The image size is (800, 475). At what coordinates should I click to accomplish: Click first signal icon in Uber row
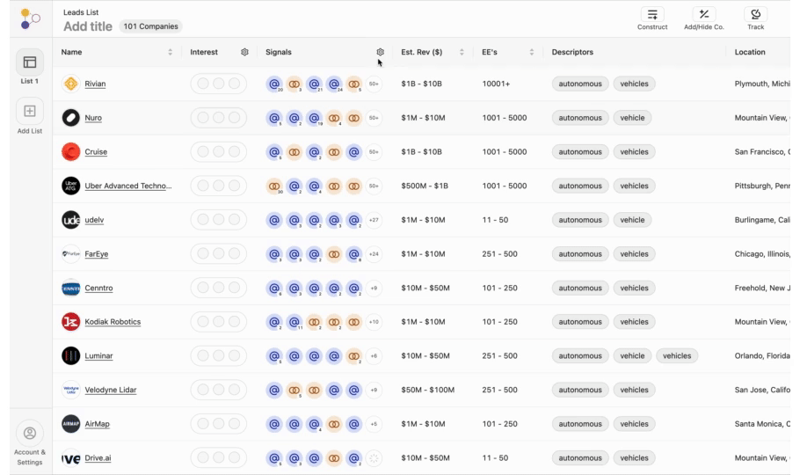tap(274, 186)
